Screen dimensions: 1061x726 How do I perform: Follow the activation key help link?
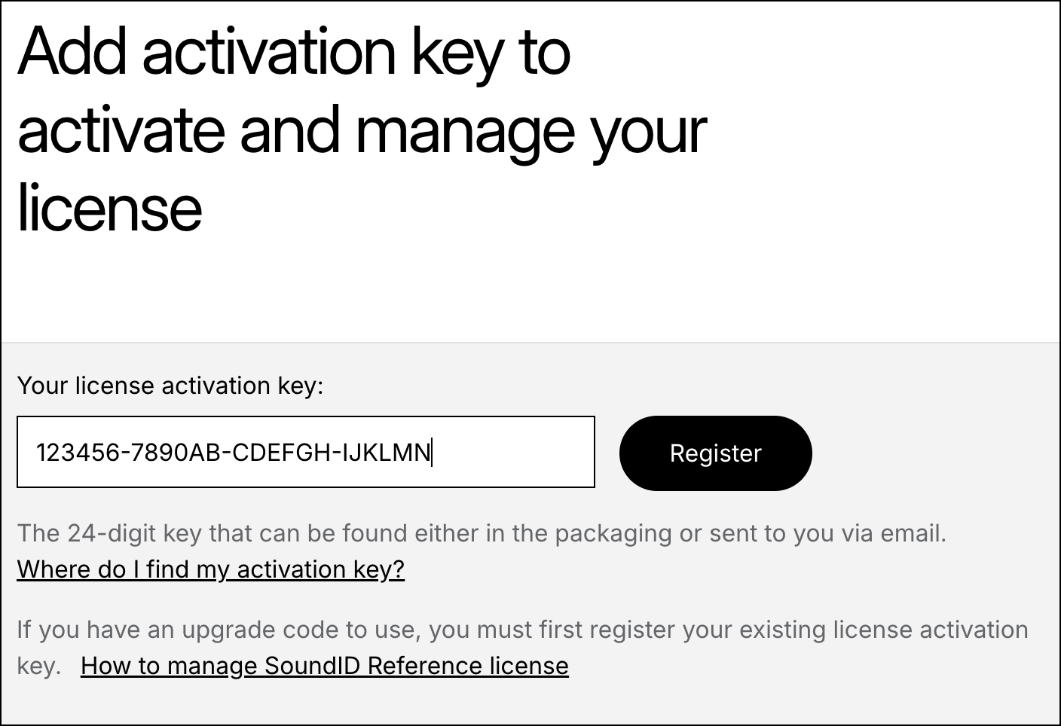(211, 569)
